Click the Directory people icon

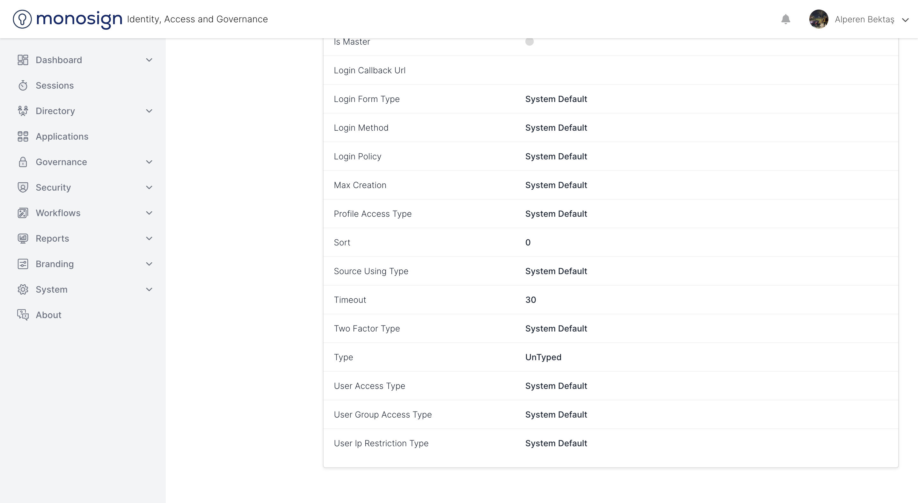click(23, 111)
